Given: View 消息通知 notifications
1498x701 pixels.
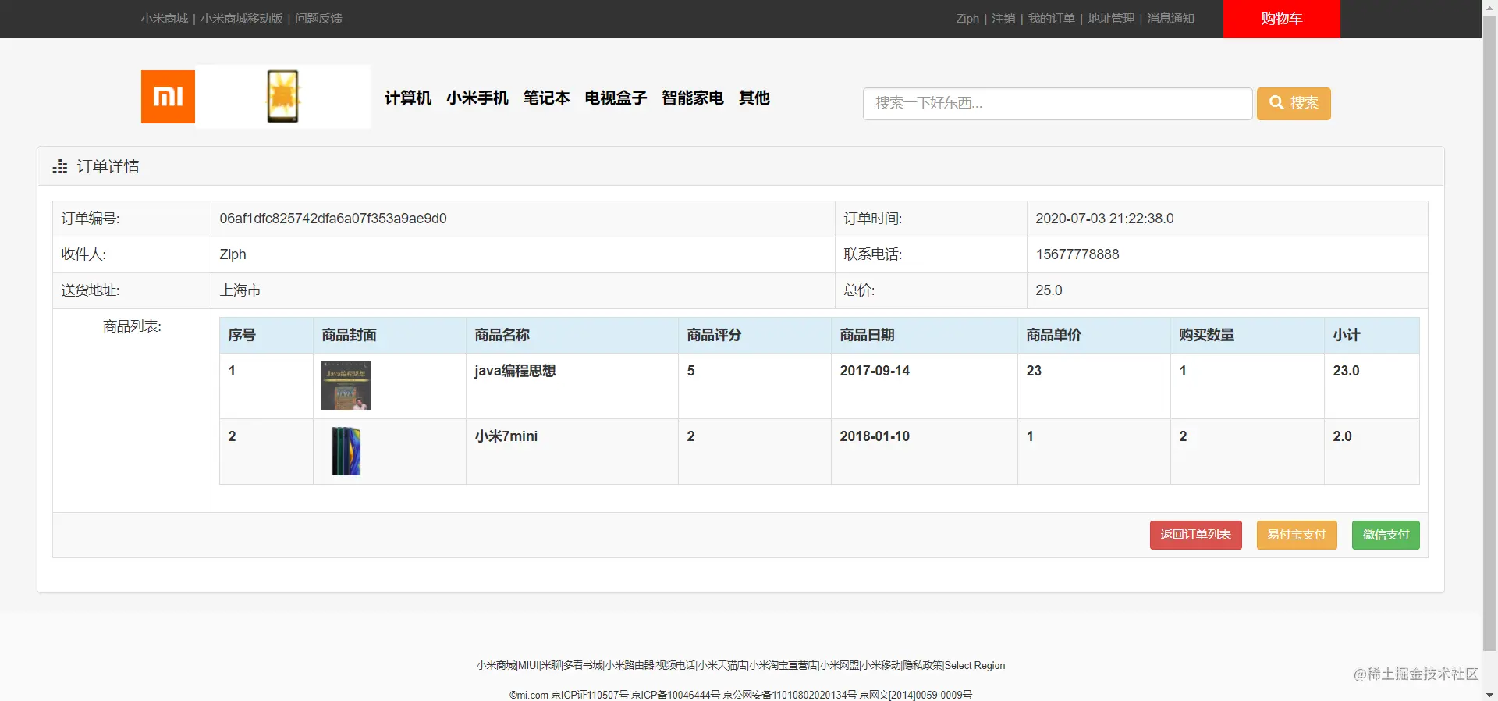Looking at the screenshot, I should point(1170,19).
